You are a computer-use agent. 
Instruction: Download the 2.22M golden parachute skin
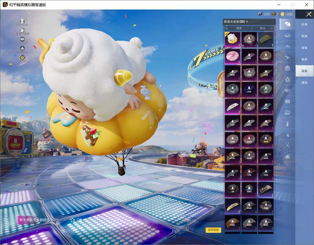point(266,73)
